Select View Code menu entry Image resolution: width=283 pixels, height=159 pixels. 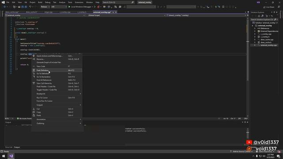click(x=57, y=66)
